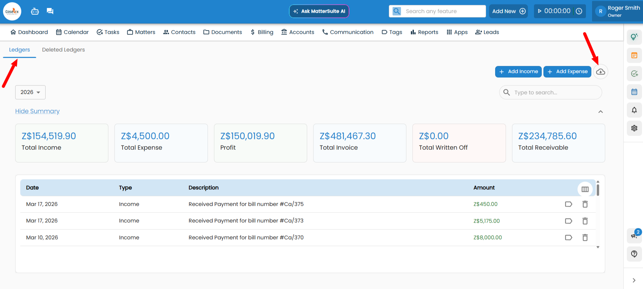
Task: Delete the ledger entry for bill #Ca/373
Action: click(585, 221)
